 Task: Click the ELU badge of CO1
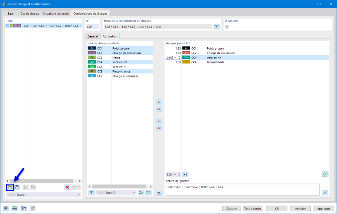(x=17, y=26)
